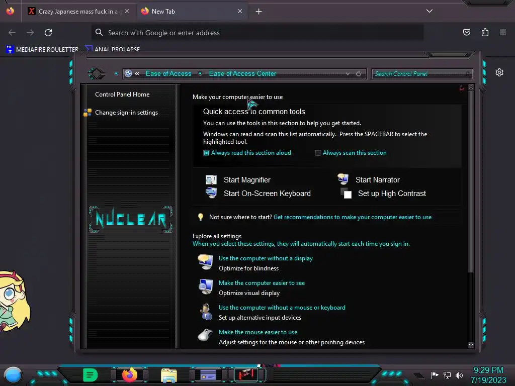Go back using the browser back arrow
This screenshot has width=515, height=386.
(12, 33)
